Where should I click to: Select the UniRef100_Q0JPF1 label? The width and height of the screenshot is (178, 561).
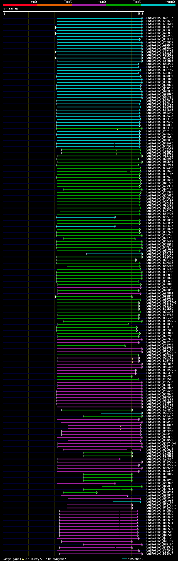pos(160,88)
